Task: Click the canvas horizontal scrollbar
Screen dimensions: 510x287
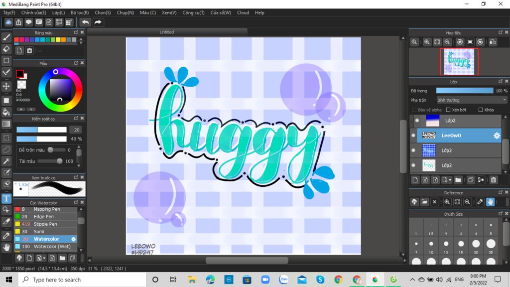Action: pos(247,260)
